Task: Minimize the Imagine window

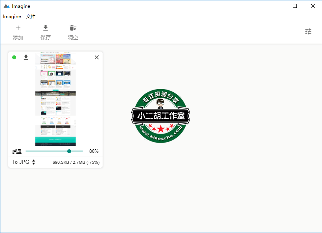Action: 277,6
